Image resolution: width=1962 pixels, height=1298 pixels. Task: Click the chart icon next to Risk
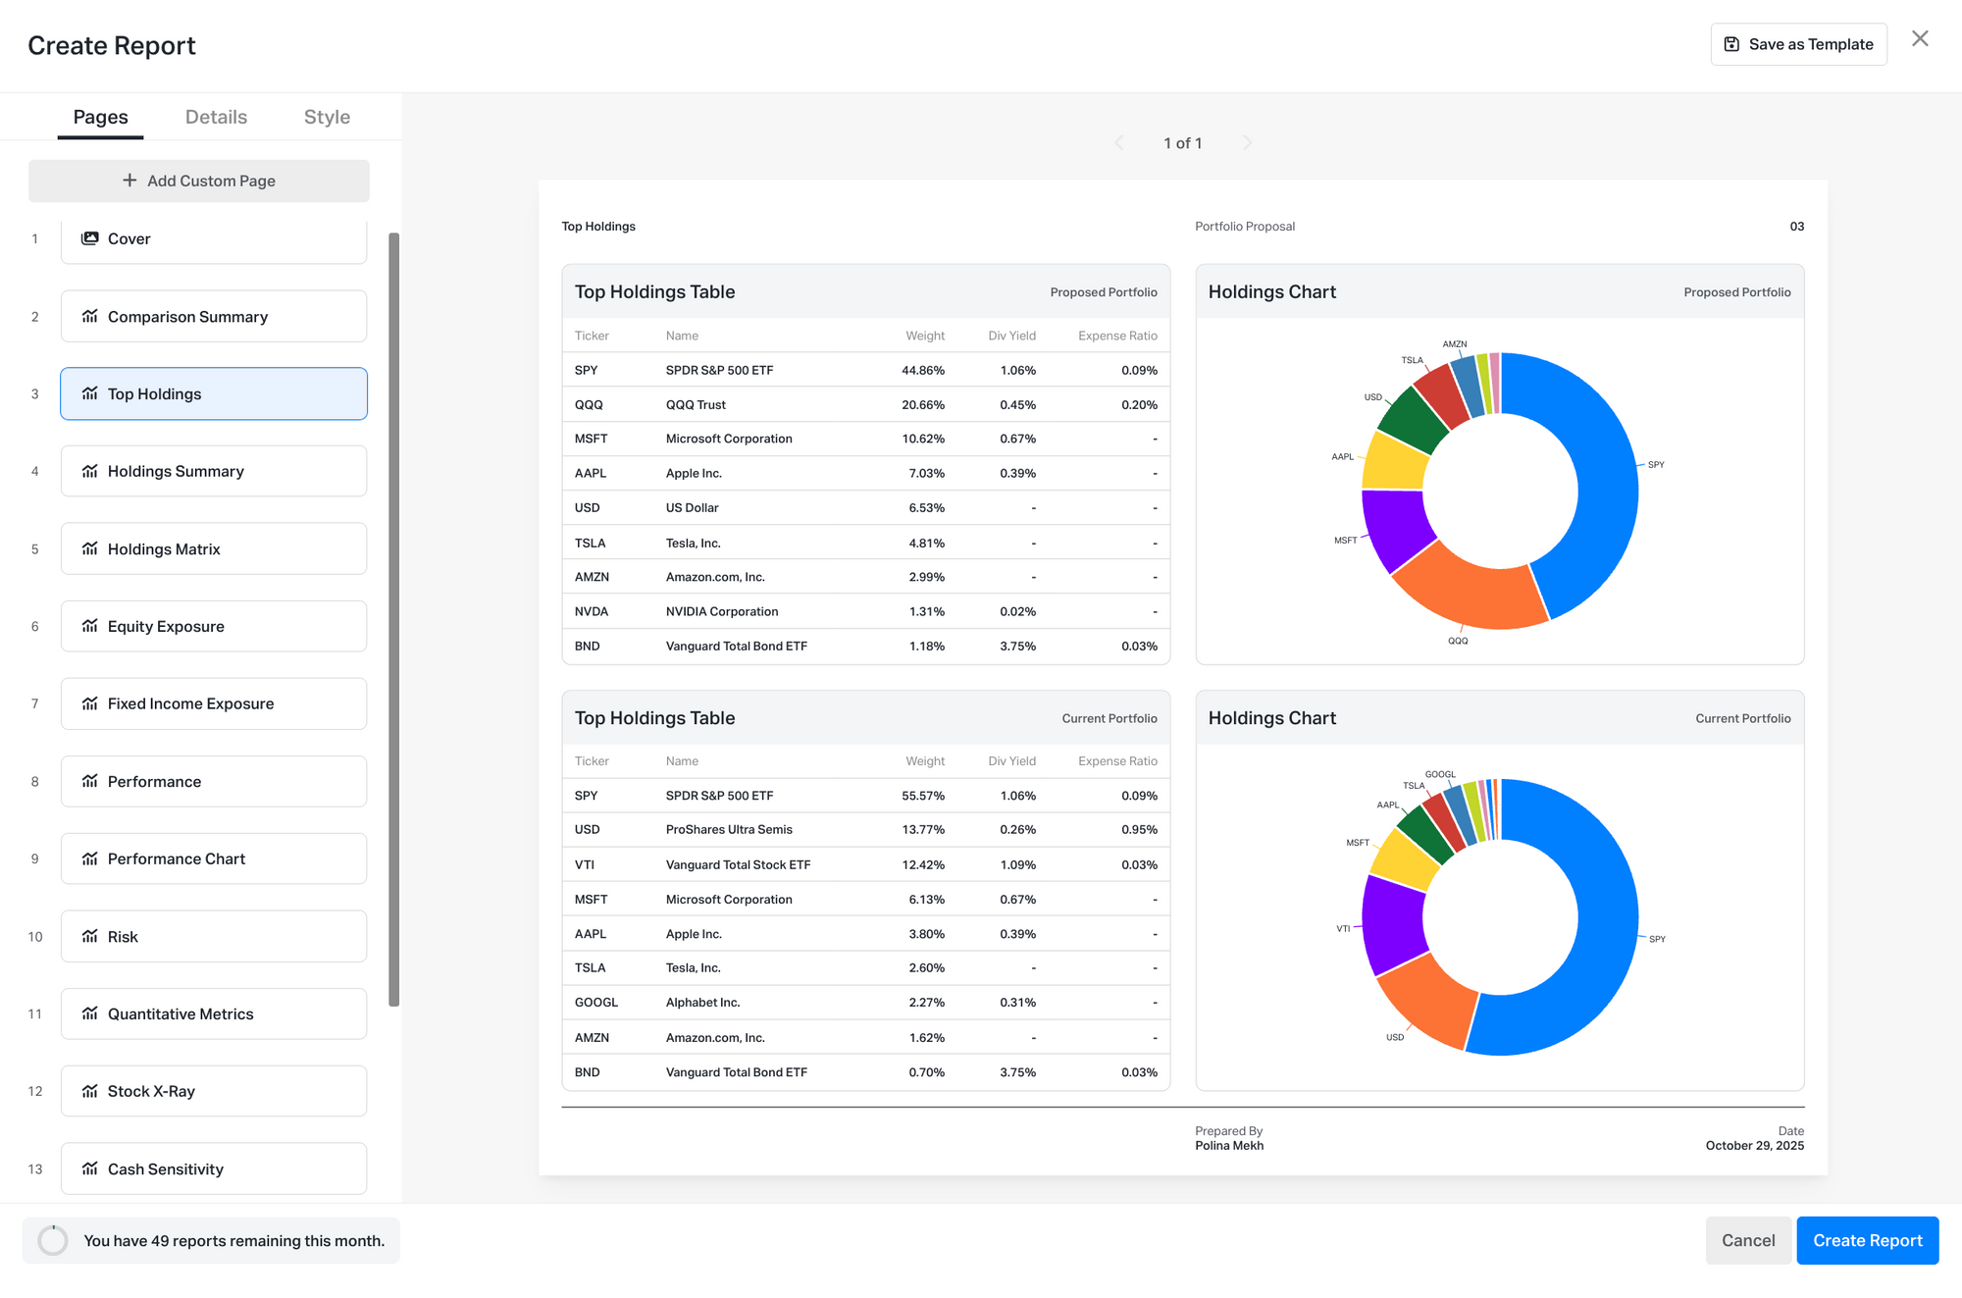[89, 936]
